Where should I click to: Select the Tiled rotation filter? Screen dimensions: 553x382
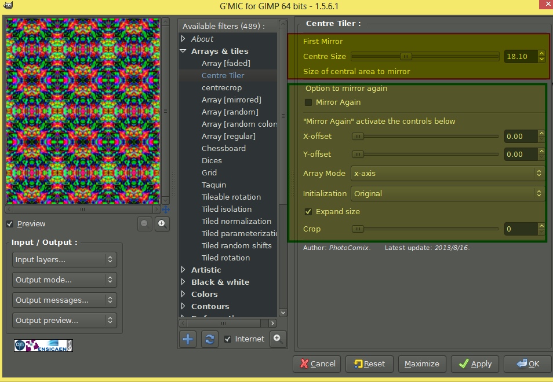pos(225,258)
